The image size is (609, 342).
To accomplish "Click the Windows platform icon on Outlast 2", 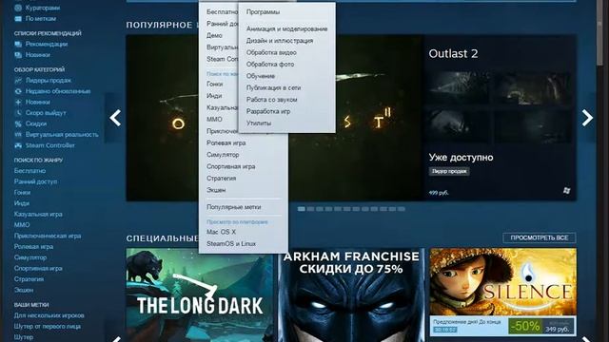I will point(567,190).
